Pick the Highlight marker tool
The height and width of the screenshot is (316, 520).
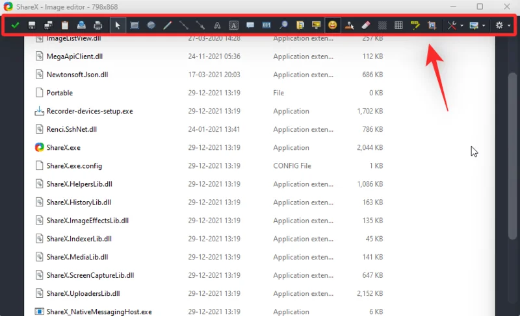(x=415, y=25)
